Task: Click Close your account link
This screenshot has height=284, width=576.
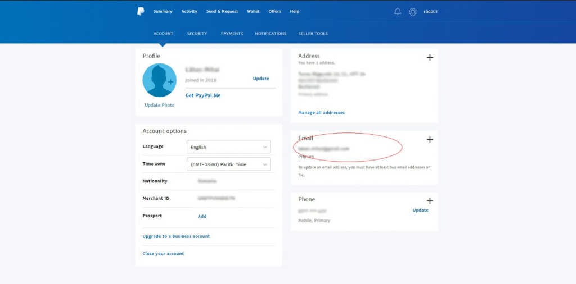Action: click(163, 254)
